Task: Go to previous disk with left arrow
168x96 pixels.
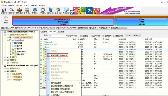Action: (5, 17)
